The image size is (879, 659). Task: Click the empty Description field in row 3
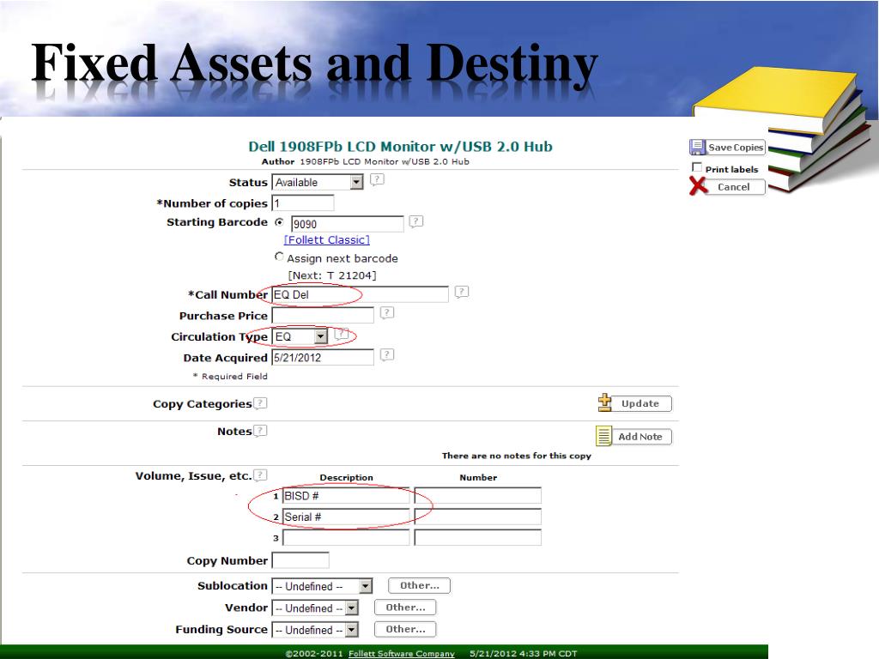(346, 538)
